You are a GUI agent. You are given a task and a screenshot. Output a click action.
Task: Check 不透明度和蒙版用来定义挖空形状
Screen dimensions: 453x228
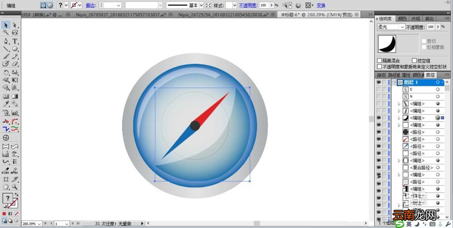(380, 66)
